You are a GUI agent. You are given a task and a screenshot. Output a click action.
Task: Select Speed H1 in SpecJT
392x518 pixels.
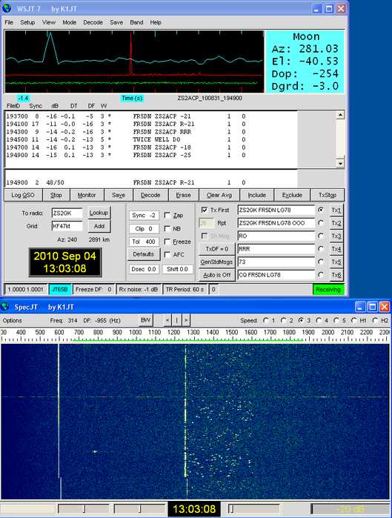coord(354,320)
